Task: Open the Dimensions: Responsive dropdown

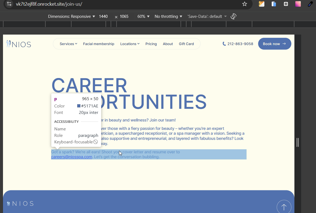Action: tap(71, 16)
